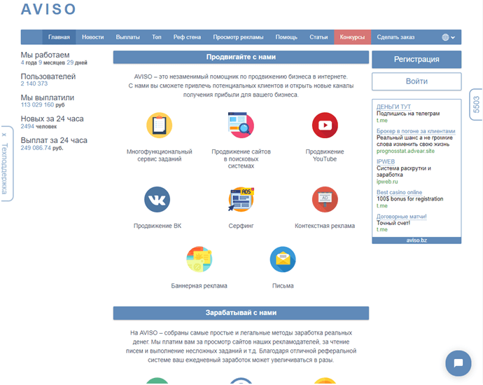This screenshot has width=483, height=385.
Task: Click the Серфинг label
Action: tap(241, 226)
